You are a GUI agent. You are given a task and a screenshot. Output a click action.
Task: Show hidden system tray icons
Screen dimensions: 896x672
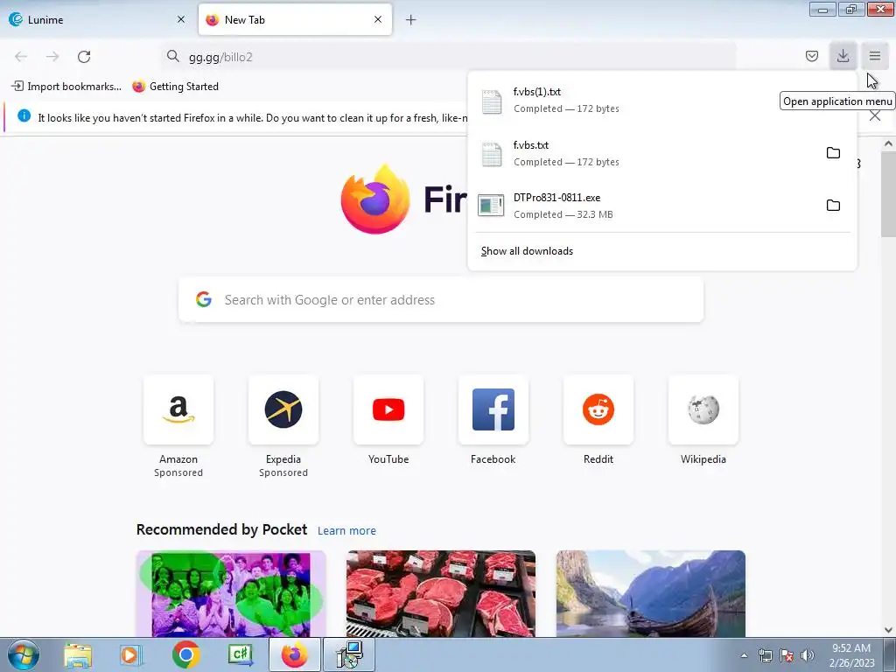click(x=744, y=655)
